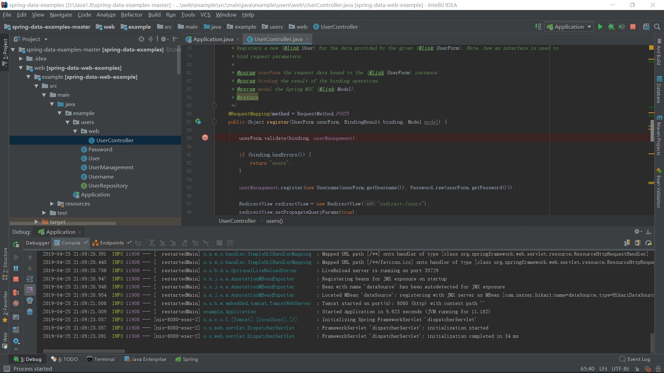Screen dimensions: 664x373
Task: Open the Refactor menu
Action: pos(131,15)
